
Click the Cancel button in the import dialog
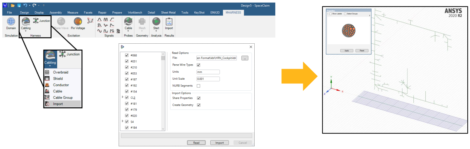coord(243,143)
